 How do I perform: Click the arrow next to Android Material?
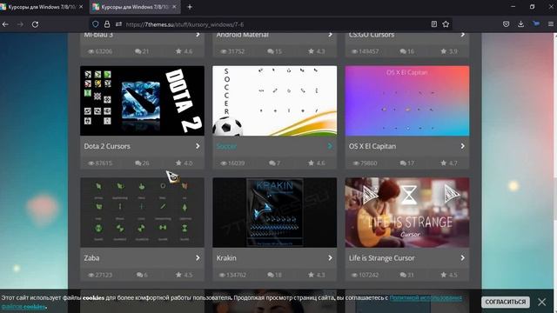coord(330,35)
